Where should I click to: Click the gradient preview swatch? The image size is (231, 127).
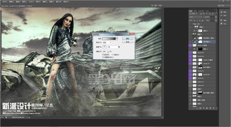(x=109, y=39)
